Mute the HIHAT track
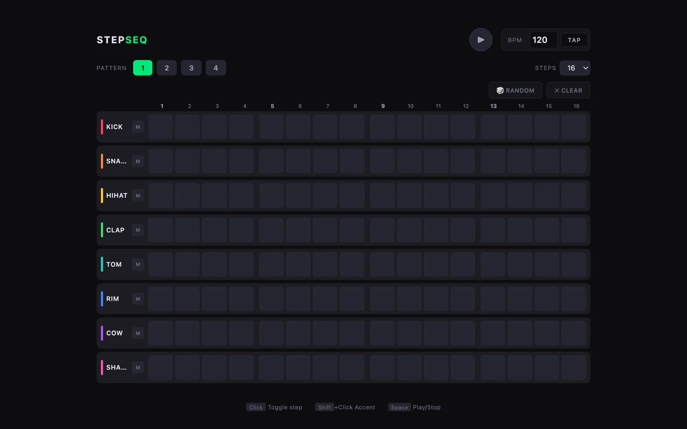The width and height of the screenshot is (687, 429). click(138, 196)
